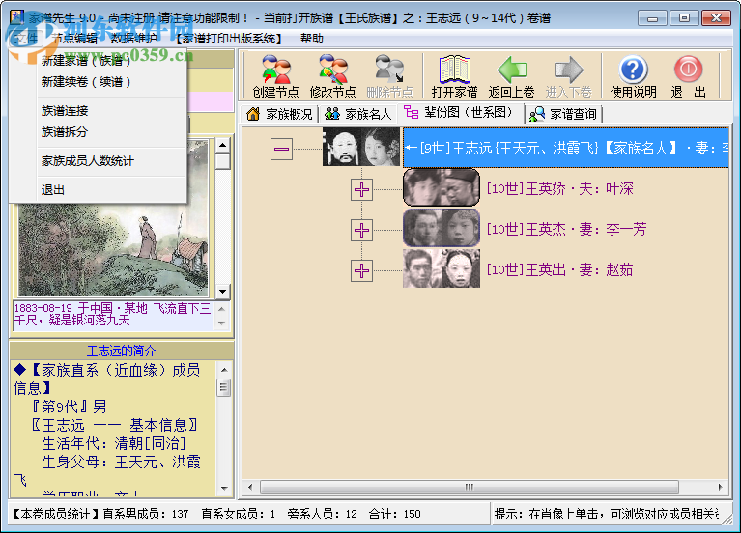741x533 pixels.
Task: Select the [10世]王英娇 · 夫：叶深 row
Action: (x=560, y=189)
